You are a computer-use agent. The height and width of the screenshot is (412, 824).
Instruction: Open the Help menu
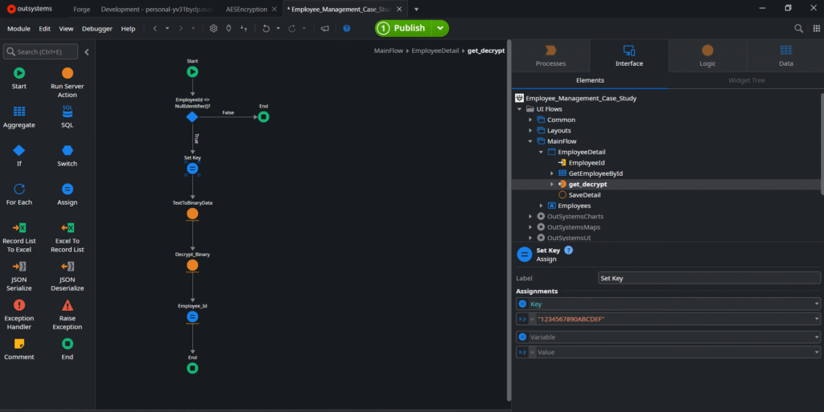click(128, 29)
